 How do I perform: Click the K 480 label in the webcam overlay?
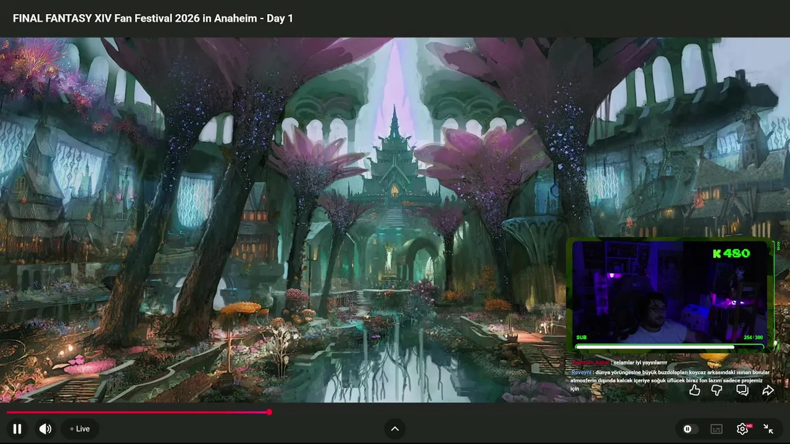point(731,253)
